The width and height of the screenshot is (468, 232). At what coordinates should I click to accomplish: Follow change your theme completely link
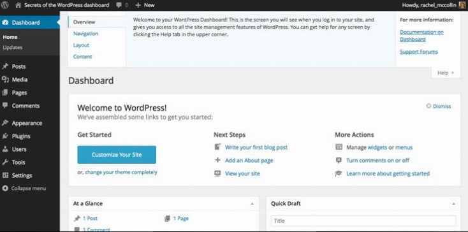[121, 172]
